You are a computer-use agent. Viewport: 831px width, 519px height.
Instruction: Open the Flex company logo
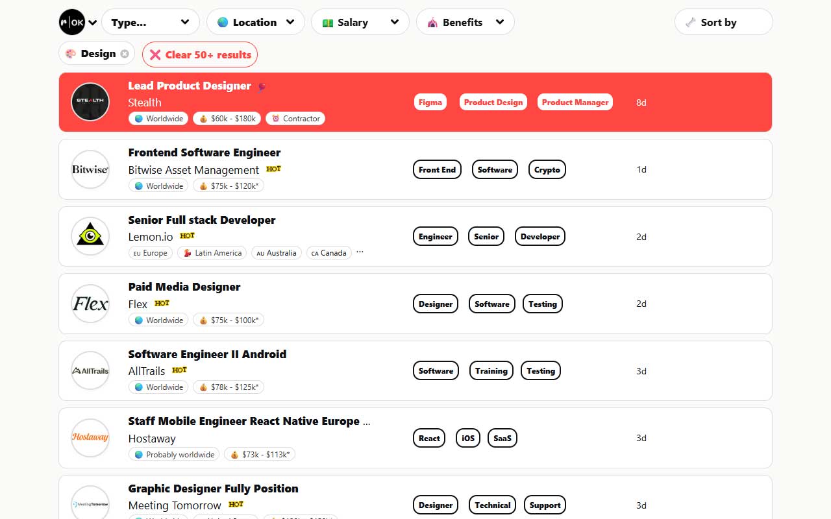click(x=90, y=304)
